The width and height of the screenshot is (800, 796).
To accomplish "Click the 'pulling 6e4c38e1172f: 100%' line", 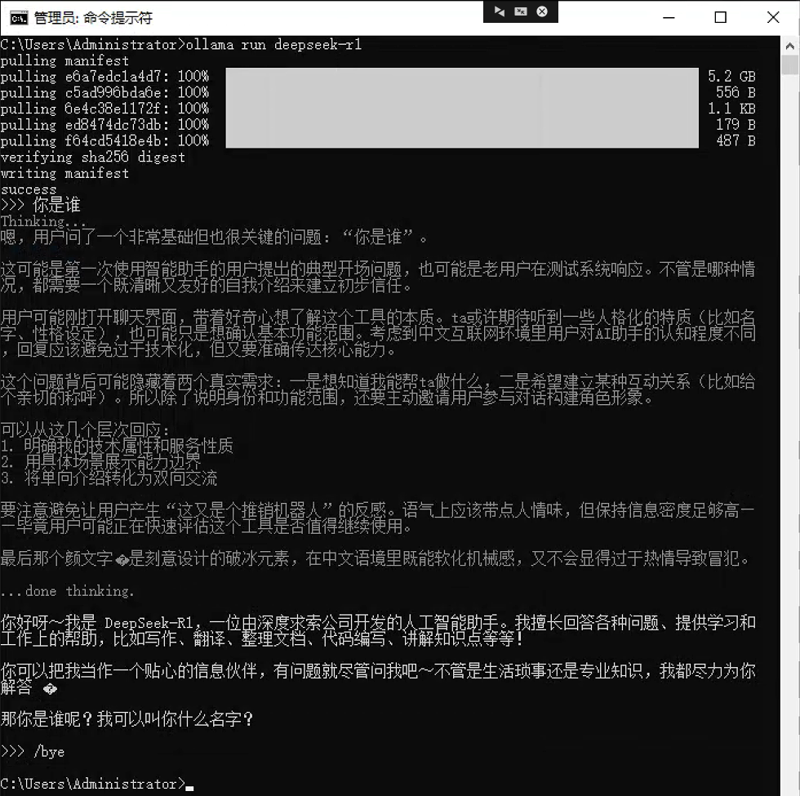I will point(104,109).
